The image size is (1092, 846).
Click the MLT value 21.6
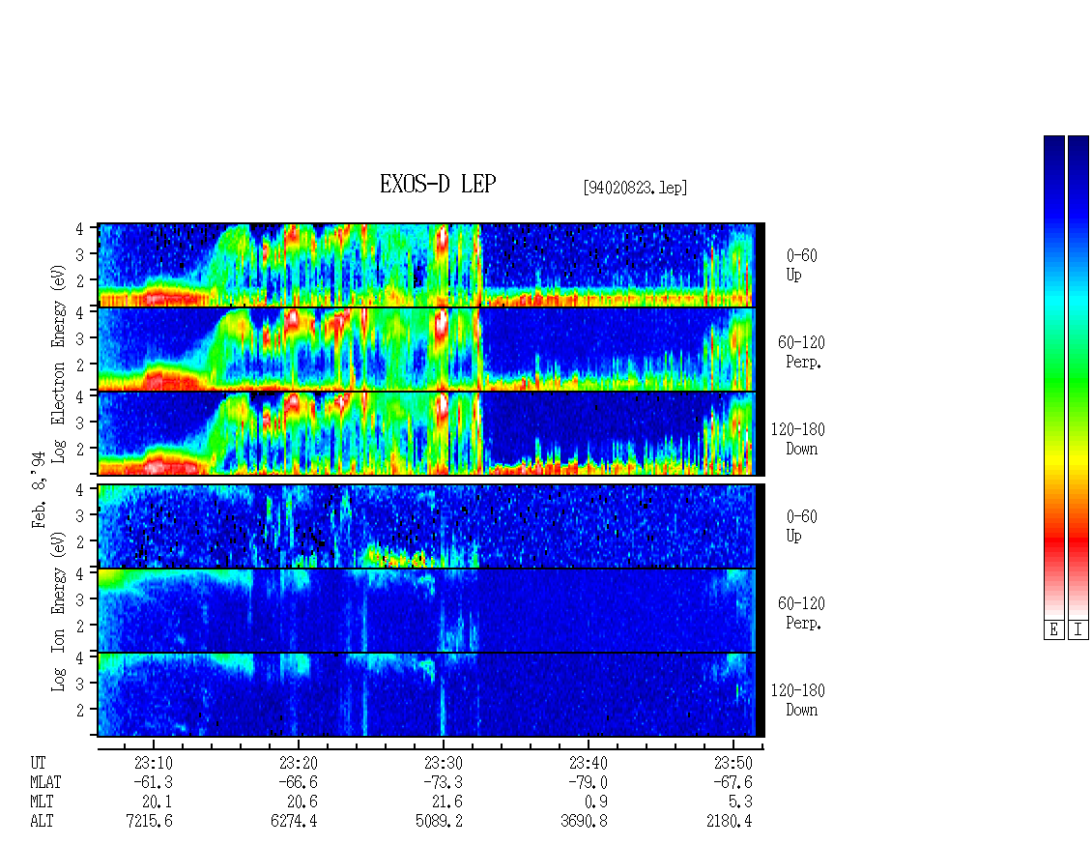click(x=447, y=802)
